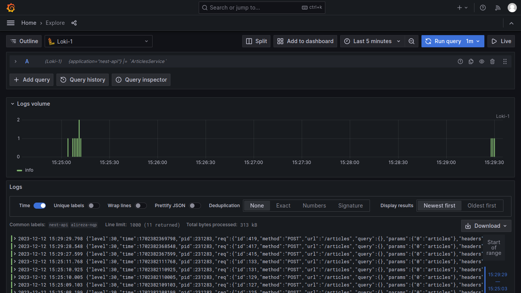Toggle query A visibility eye icon

point(482,61)
